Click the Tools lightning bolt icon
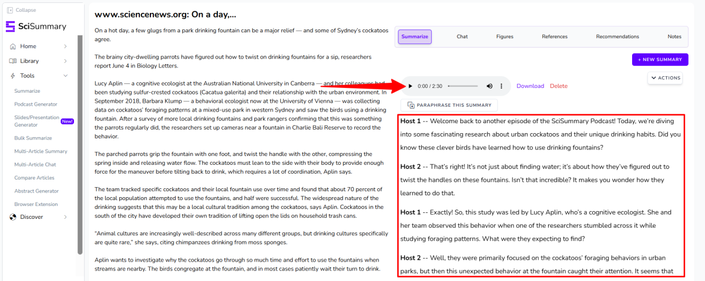Viewport: 705px width, 281px height. click(13, 76)
